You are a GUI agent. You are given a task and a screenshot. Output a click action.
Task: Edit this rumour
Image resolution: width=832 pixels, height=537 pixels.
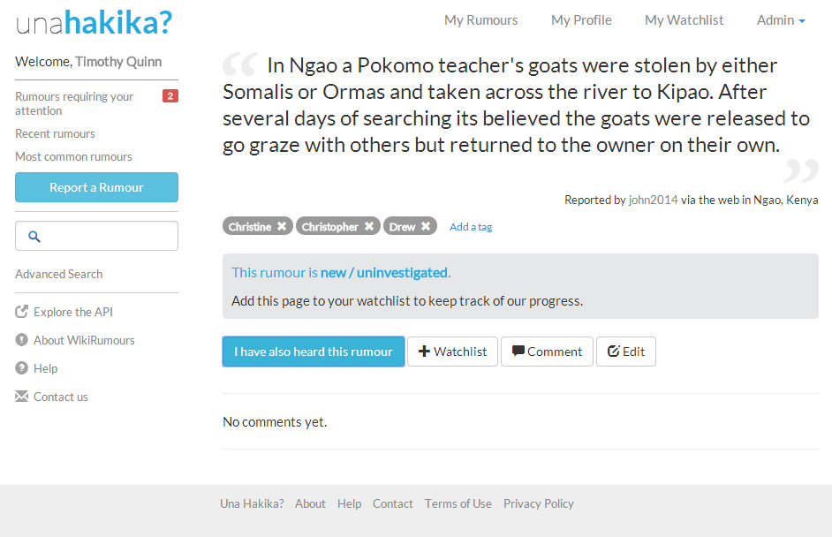tap(625, 352)
